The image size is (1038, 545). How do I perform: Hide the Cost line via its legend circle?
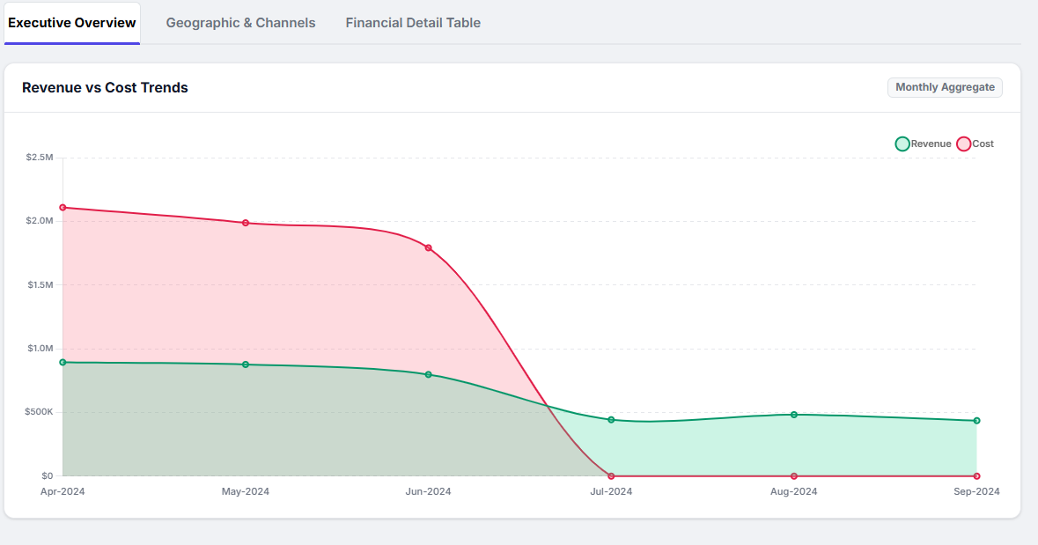[964, 144]
